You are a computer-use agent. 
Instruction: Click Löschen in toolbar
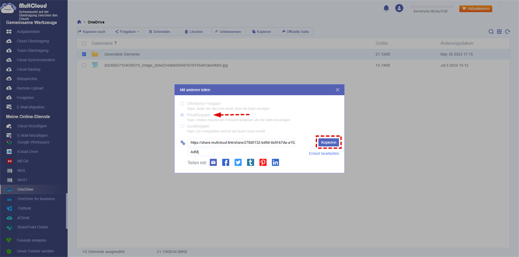(193, 31)
